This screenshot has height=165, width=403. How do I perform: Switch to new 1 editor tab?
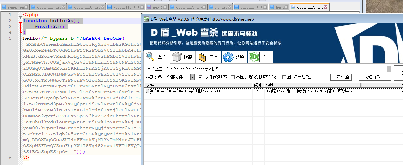pyautogui.click(x=156, y=7)
